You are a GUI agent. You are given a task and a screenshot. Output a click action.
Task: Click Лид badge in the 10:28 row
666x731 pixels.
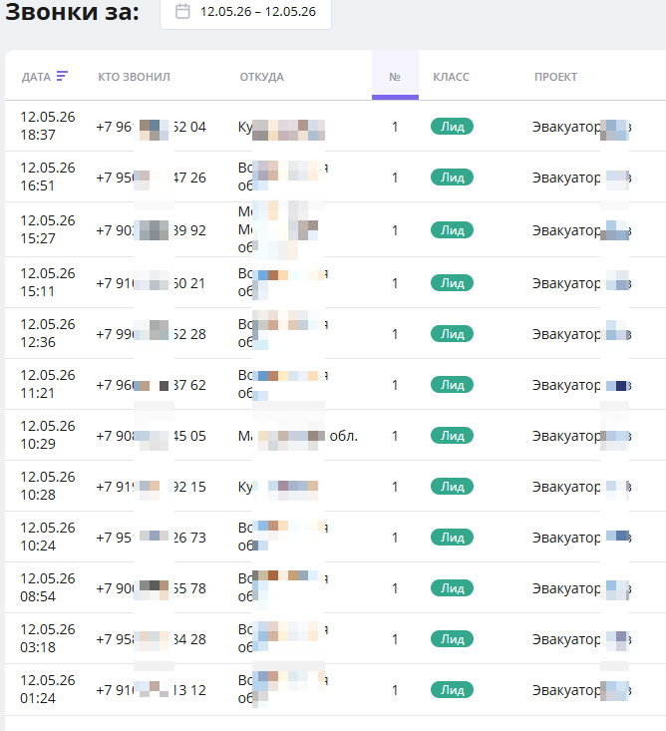(452, 487)
